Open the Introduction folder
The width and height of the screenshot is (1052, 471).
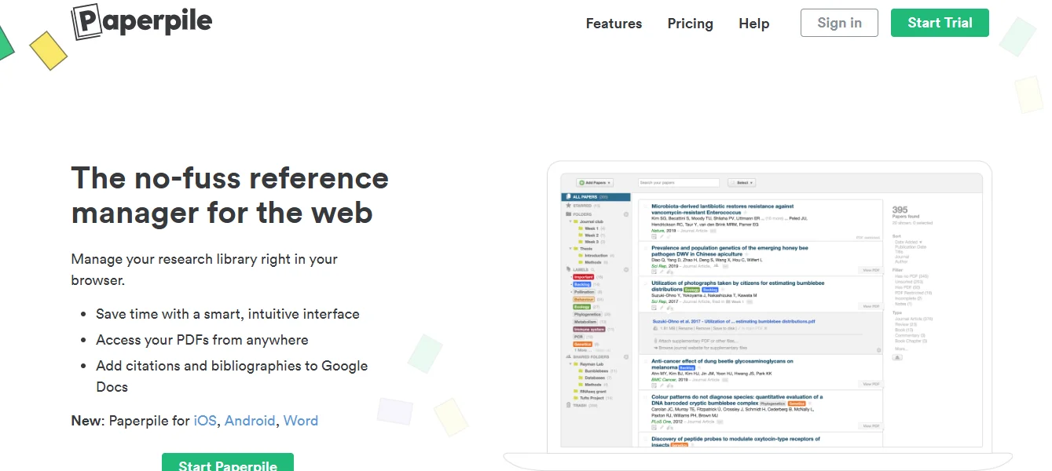[x=596, y=256]
